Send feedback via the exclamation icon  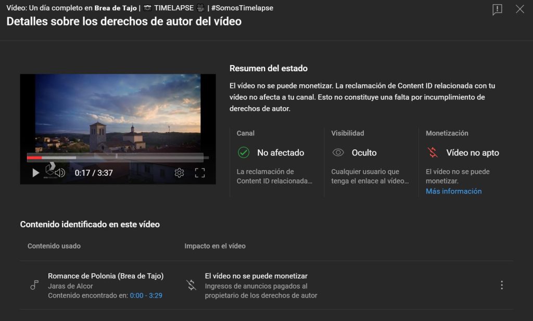click(x=497, y=9)
